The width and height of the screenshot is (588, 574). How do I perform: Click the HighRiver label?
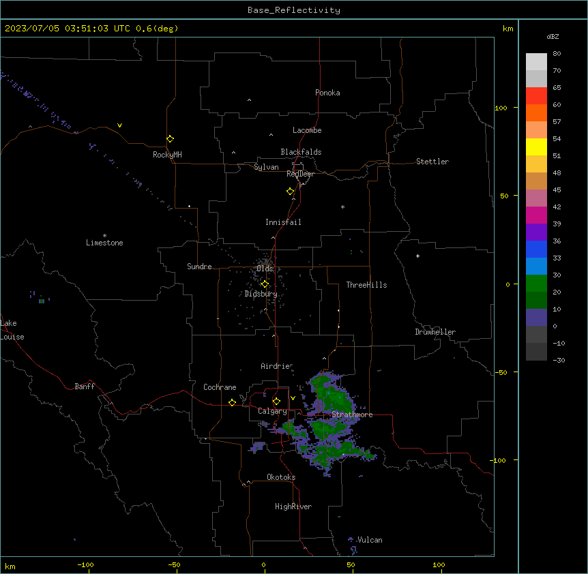click(x=293, y=507)
